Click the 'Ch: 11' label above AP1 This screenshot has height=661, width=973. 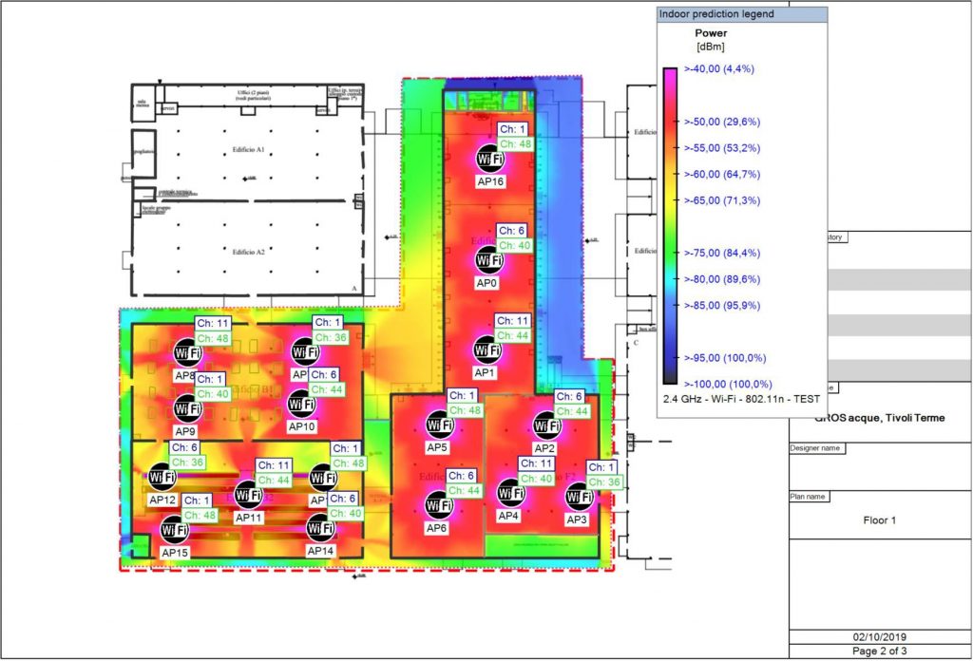coord(512,321)
